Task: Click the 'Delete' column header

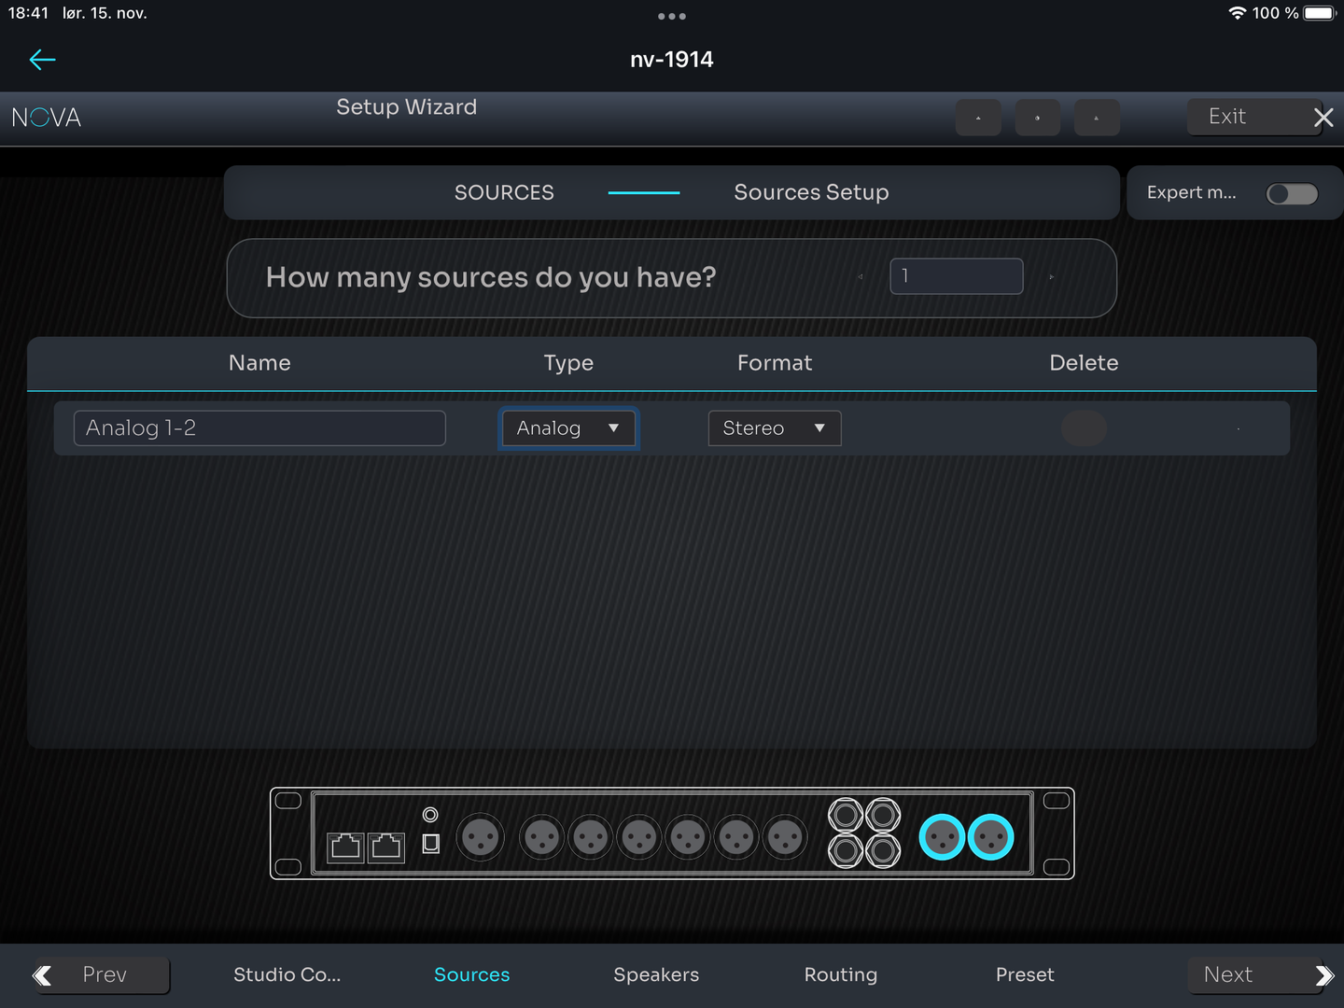Action: (x=1084, y=363)
